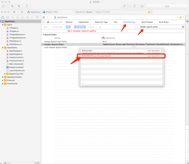189x164 pixels.
Task: Click the related items grid icon
Action: tap(44, 17)
